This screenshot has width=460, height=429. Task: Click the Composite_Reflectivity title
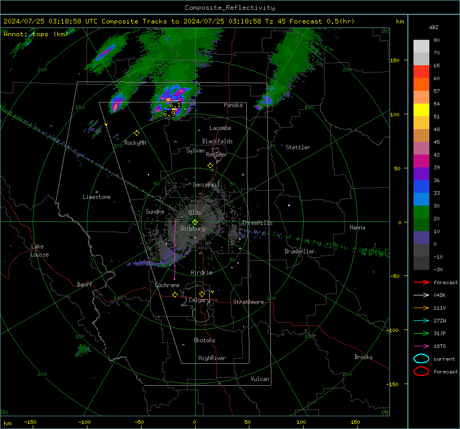(x=230, y=8)
